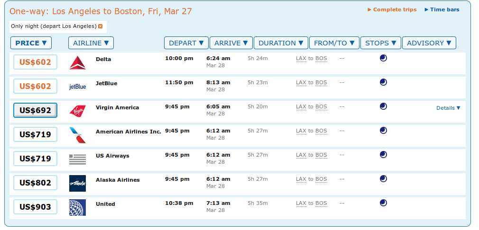Expand Details for Virgin America flight
479x230 pixels.
pyautogui.click(x=448, y=108)
